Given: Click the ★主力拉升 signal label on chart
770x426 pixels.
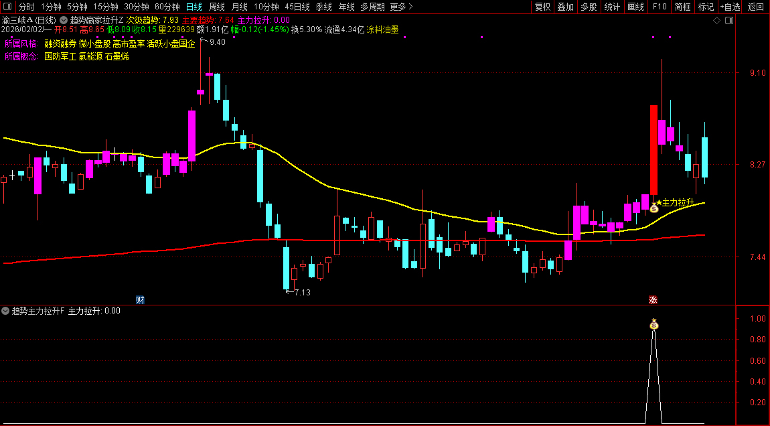Looking at the screenshot, I should [x=675, y=202].
